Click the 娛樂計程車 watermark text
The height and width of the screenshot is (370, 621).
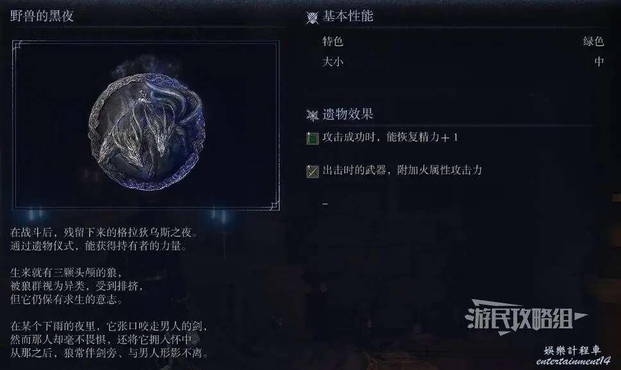[572, 350]
